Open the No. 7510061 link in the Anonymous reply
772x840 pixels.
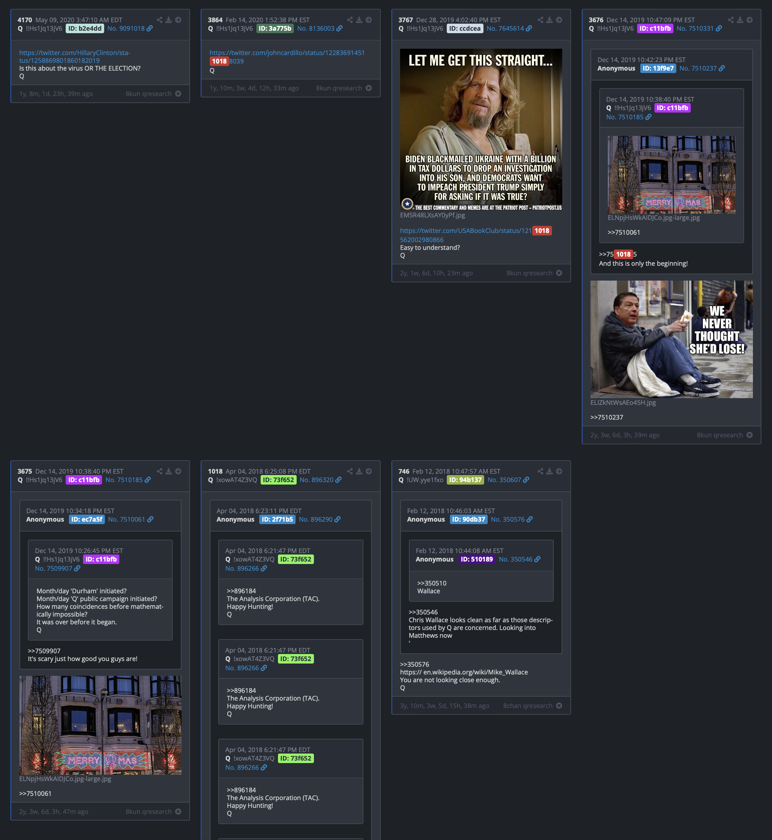pyautogui.click(x=126, y=520)
